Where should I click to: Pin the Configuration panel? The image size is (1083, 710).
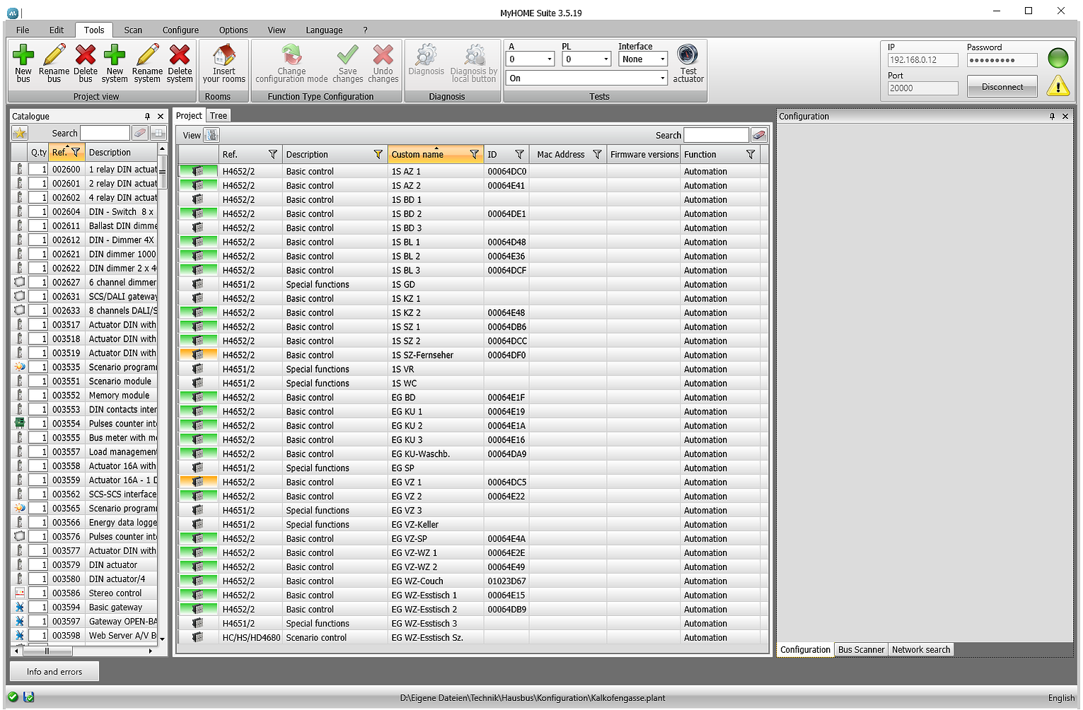1052,116
